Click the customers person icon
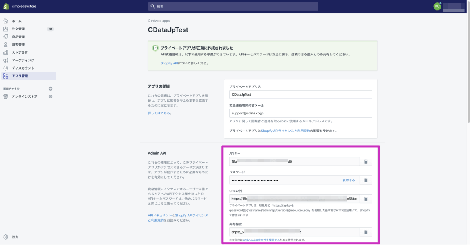470x245 pixels. (5, 45)
